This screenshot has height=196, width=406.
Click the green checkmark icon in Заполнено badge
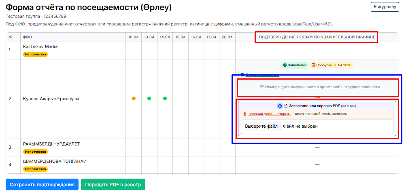coord(285,65)
